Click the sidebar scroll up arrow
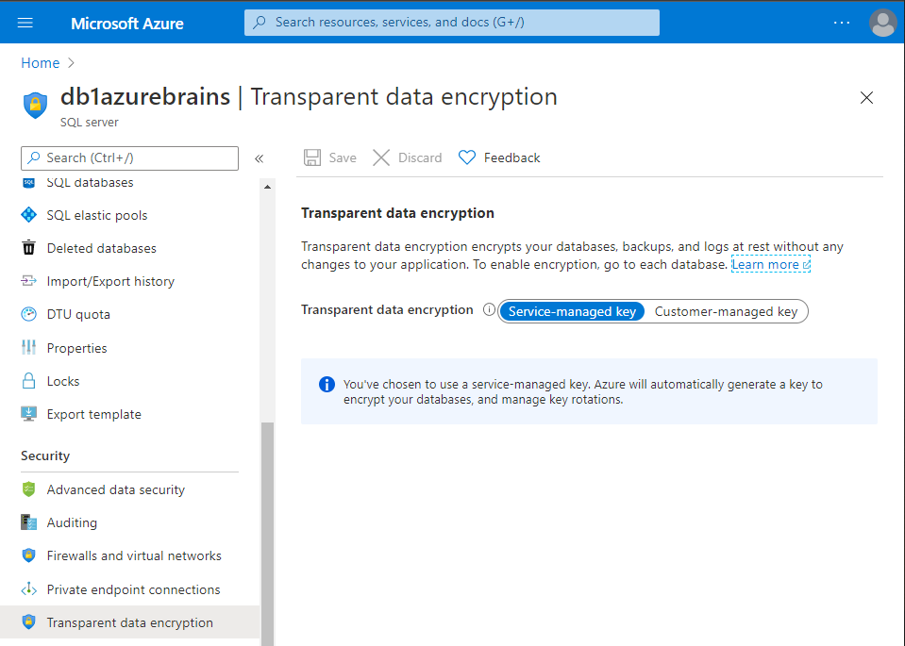Viewport: 905px width, 646px height. click(267, 187)
